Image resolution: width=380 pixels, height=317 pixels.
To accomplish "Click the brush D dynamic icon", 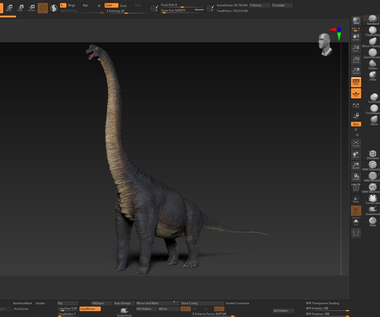I will pos(210,8).
